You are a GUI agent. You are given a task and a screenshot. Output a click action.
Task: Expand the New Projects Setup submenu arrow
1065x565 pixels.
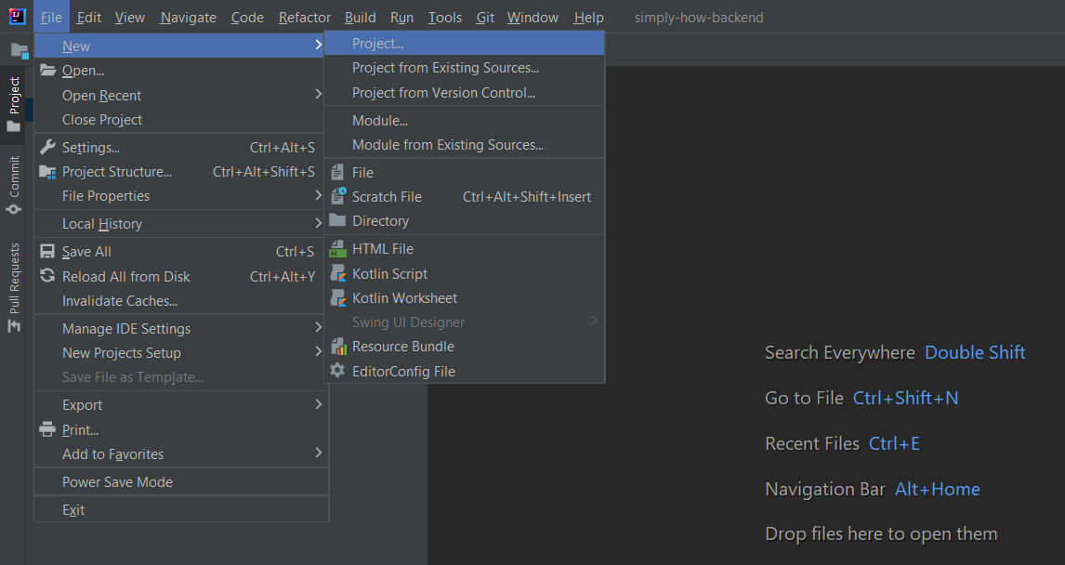(x=318, y=352)
